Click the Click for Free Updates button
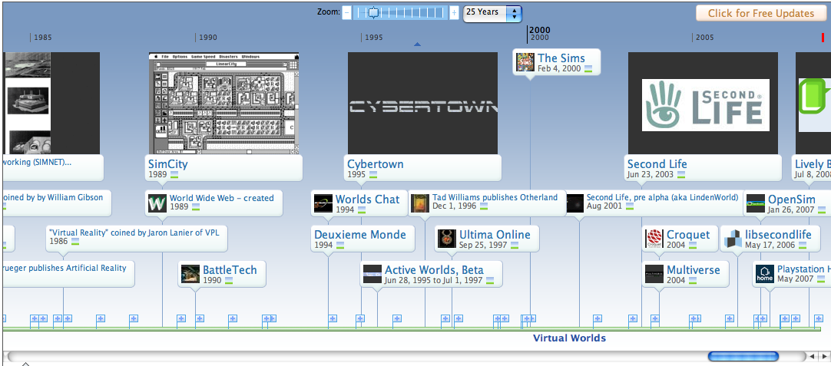 click(760, 13)
